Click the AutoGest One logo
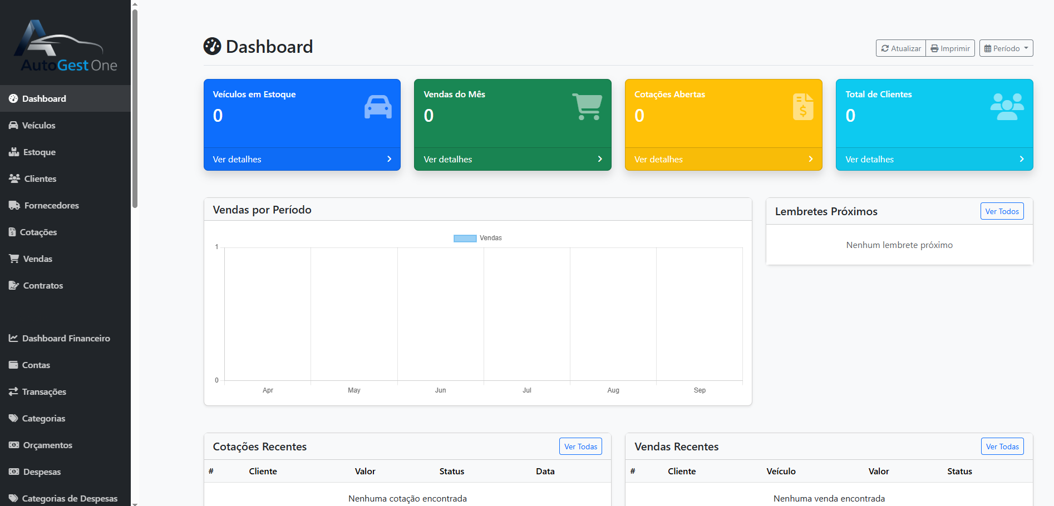Image resolution: width=1054 pixels, height=506 pixels. pyautogui.click(x=65, y=47)
